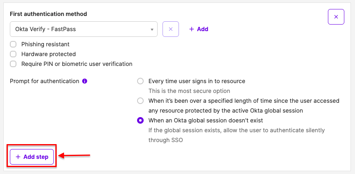The image size is (355, 174).
Task: Click the First authentication method heading
Action: (x=48, y=14)
